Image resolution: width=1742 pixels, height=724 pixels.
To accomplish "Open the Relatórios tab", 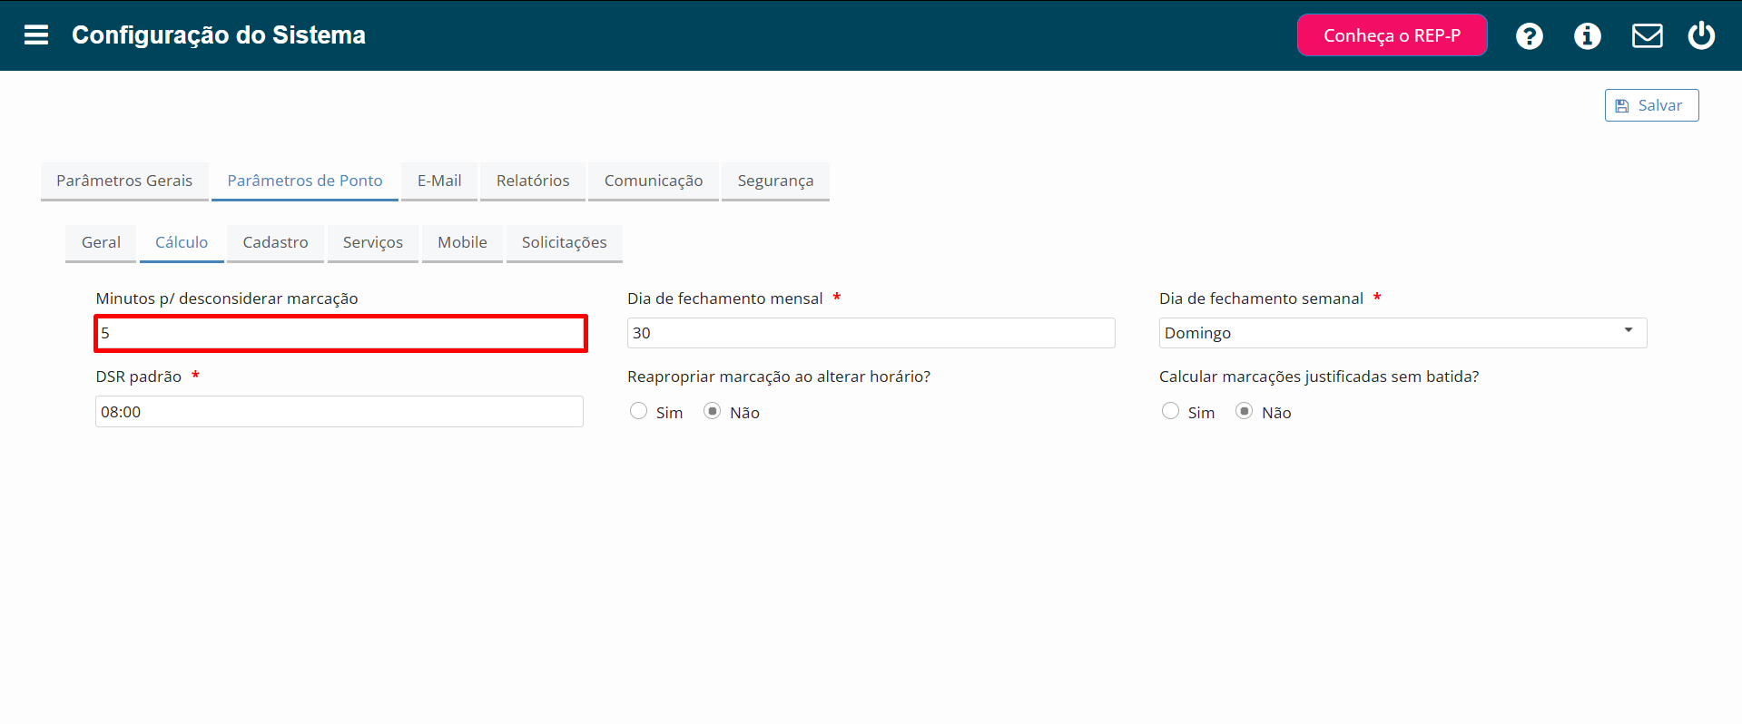I will pyautogui.click(x=533, y=181).
